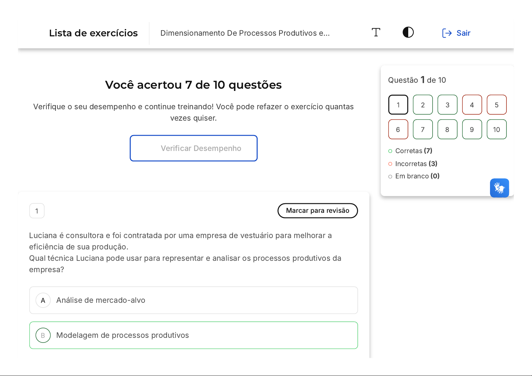
Task: Navigate to question 7
Action: (423, 129)
